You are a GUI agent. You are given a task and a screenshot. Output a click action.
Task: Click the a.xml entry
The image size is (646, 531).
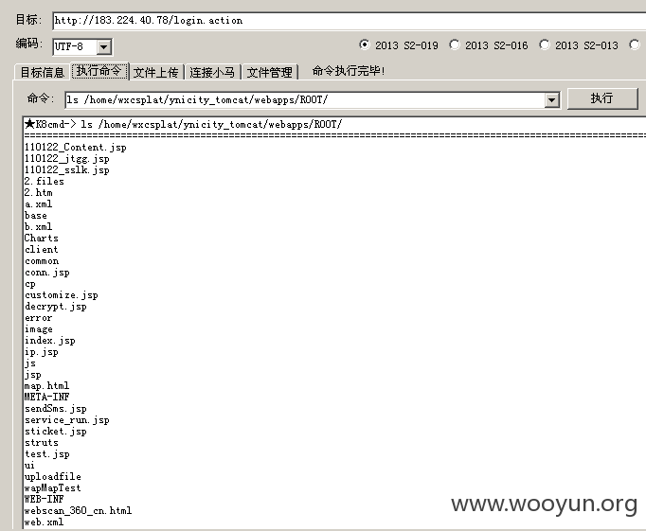[x=38, y=204]
